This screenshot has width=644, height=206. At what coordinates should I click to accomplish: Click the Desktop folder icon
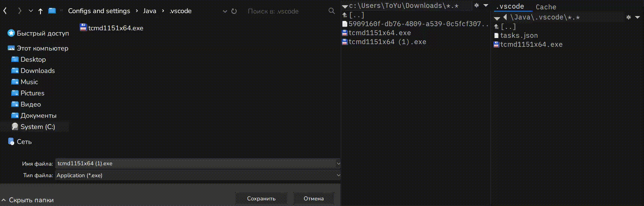click(15, 59)
